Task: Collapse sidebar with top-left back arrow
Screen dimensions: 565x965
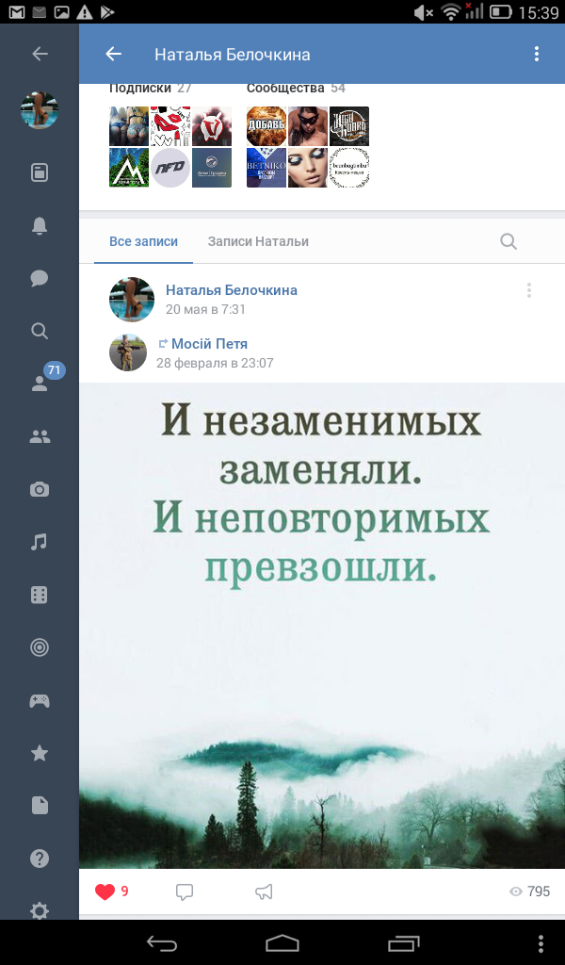Action: (x=40, y=54)
